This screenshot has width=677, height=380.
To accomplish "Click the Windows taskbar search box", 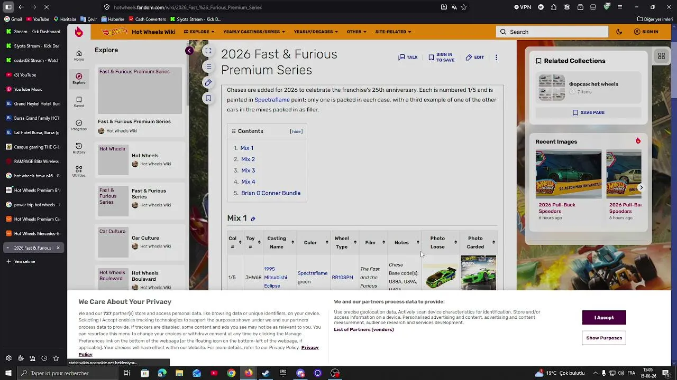I will tap(68, 373).
